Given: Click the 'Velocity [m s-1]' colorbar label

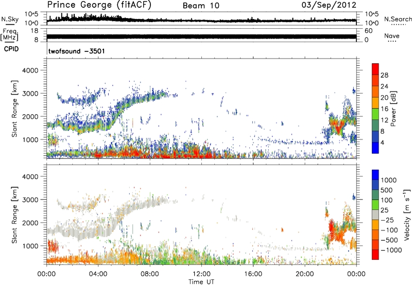Looking at the screenshot, I should pos(407,215).
